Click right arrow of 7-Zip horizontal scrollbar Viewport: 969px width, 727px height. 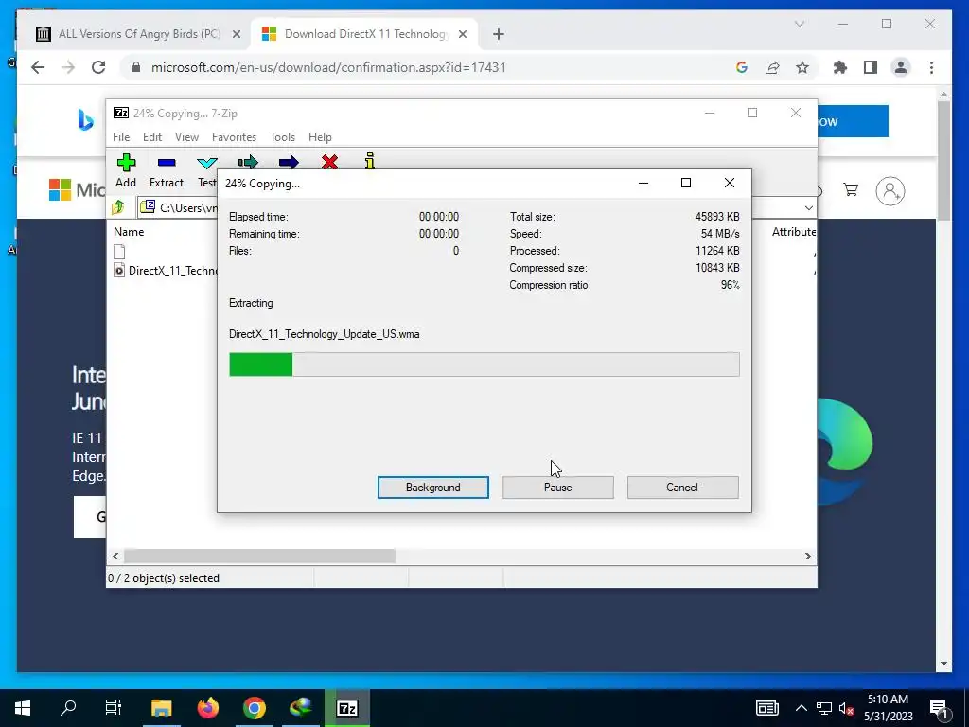pos(808,556)
